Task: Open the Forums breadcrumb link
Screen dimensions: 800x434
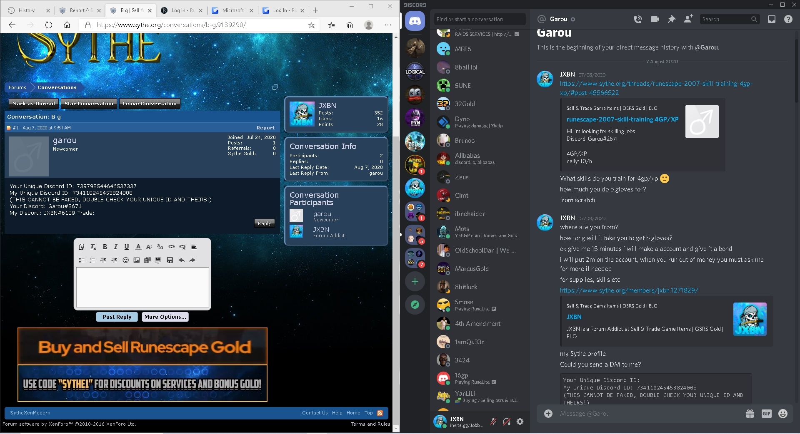Action: 17,87
